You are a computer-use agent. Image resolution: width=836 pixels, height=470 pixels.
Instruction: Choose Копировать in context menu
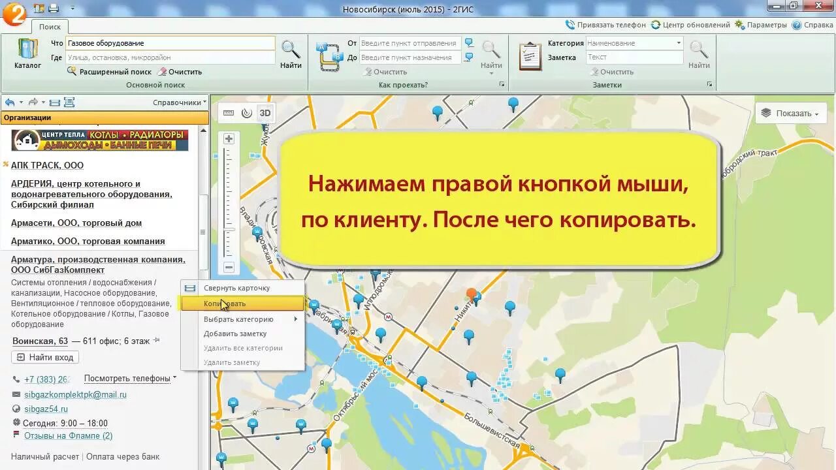pyautogui.click(x=243, y=304)
